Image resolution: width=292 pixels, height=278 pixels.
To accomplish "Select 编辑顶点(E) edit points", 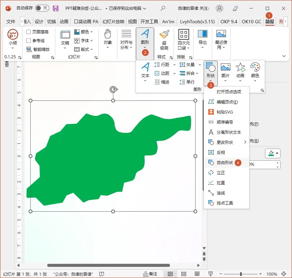I will [x=227, y=102].
